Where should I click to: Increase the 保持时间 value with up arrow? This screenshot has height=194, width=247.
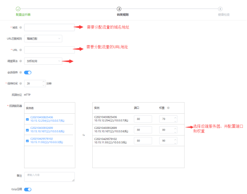click(44, 82)
